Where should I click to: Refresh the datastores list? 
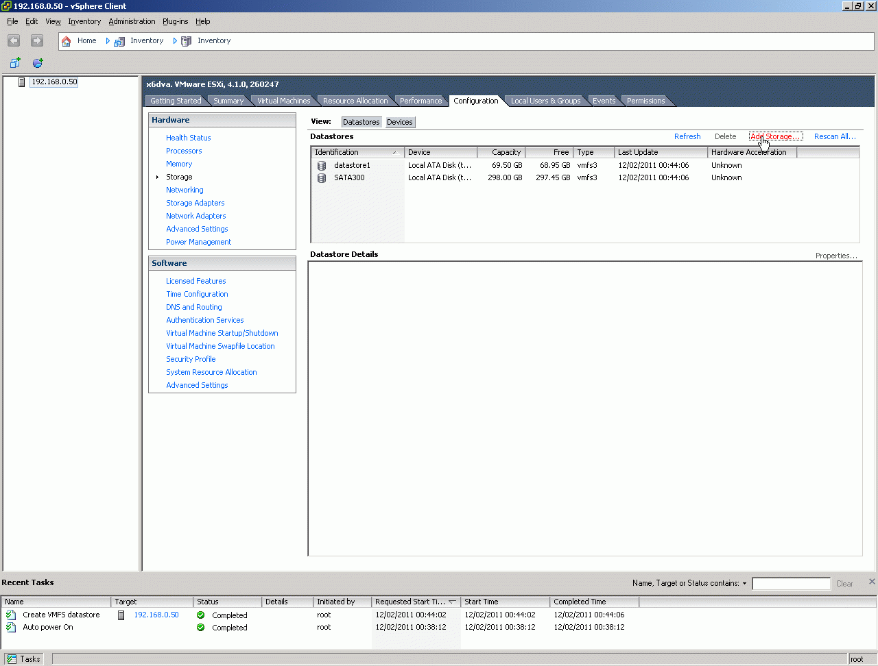pos(687,136)
